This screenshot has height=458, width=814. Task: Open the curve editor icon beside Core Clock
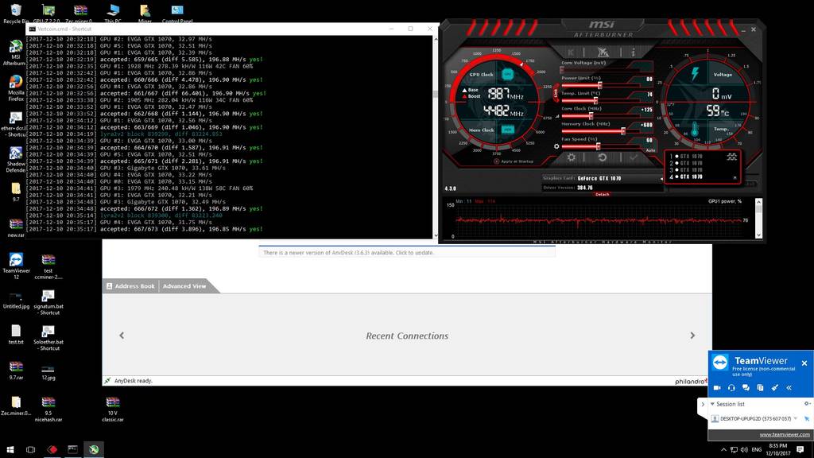point(557,116)
